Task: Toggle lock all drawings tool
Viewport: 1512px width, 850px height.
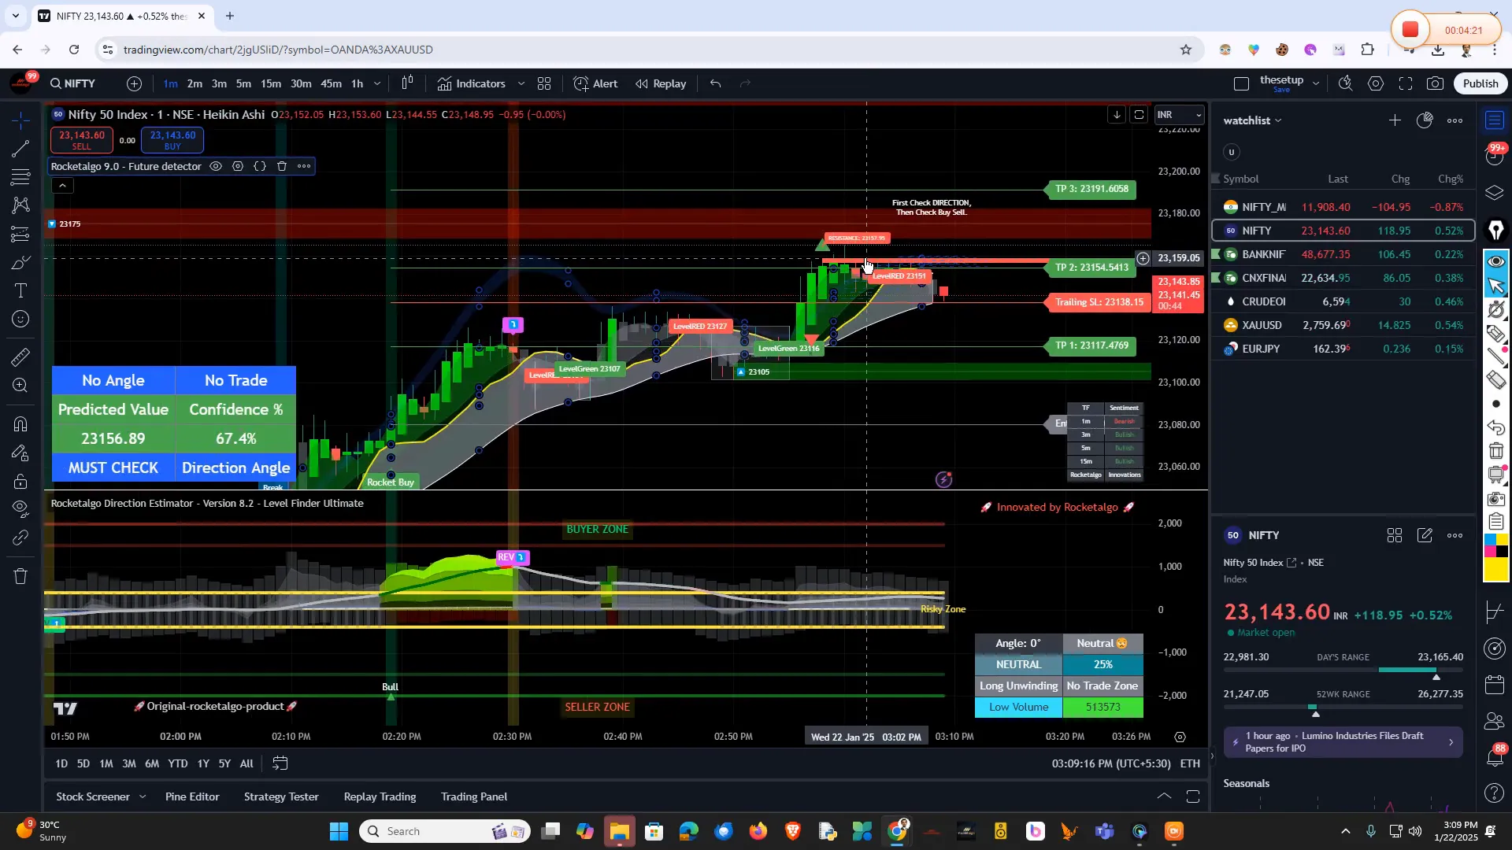Action: (21, 481)
